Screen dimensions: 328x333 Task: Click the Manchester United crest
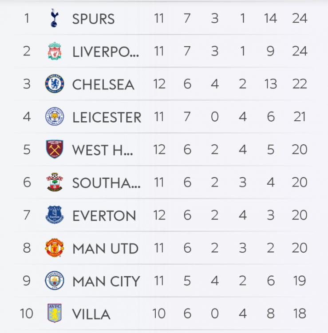[55, 248]
